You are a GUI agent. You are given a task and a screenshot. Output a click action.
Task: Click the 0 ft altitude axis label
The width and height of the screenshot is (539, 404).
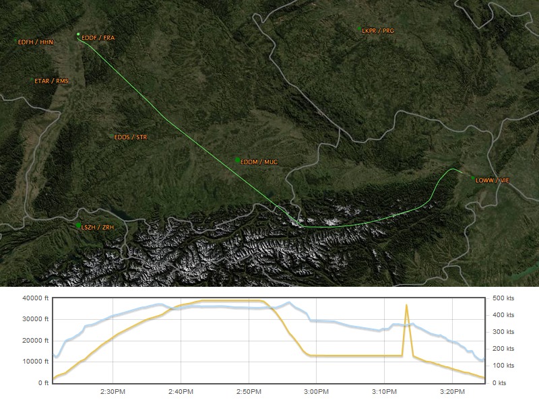pyautogui.click(x=43, y=382)
